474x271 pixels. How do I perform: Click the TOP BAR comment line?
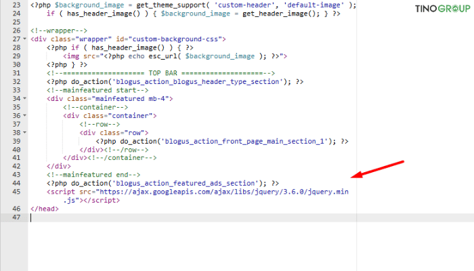161,73
